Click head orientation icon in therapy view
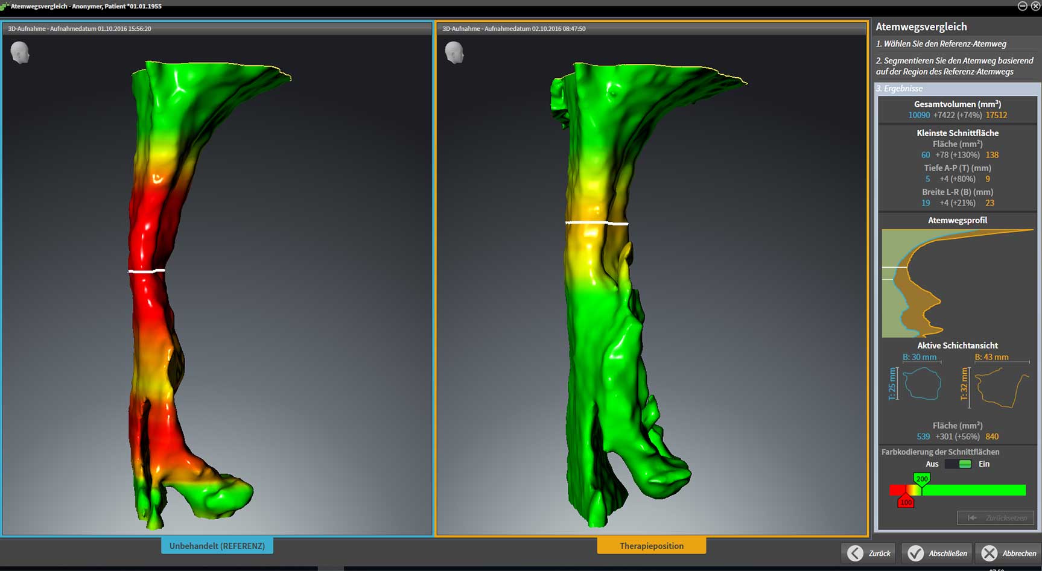The width and height of the screenshot is (1042, 571). point(454,52)
